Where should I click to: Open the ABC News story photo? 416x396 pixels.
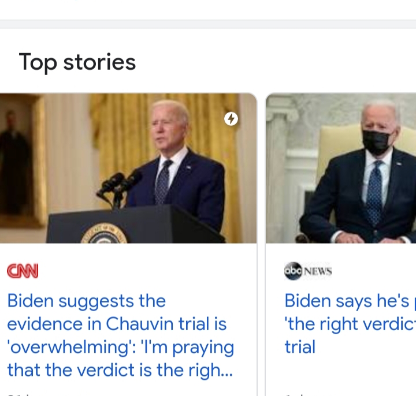pos(341,168)
